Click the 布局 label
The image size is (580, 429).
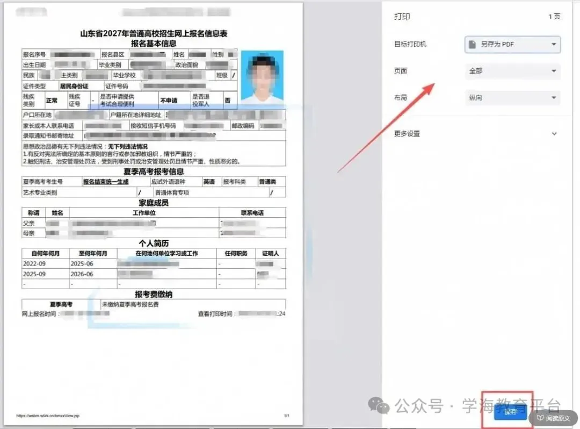401,98
